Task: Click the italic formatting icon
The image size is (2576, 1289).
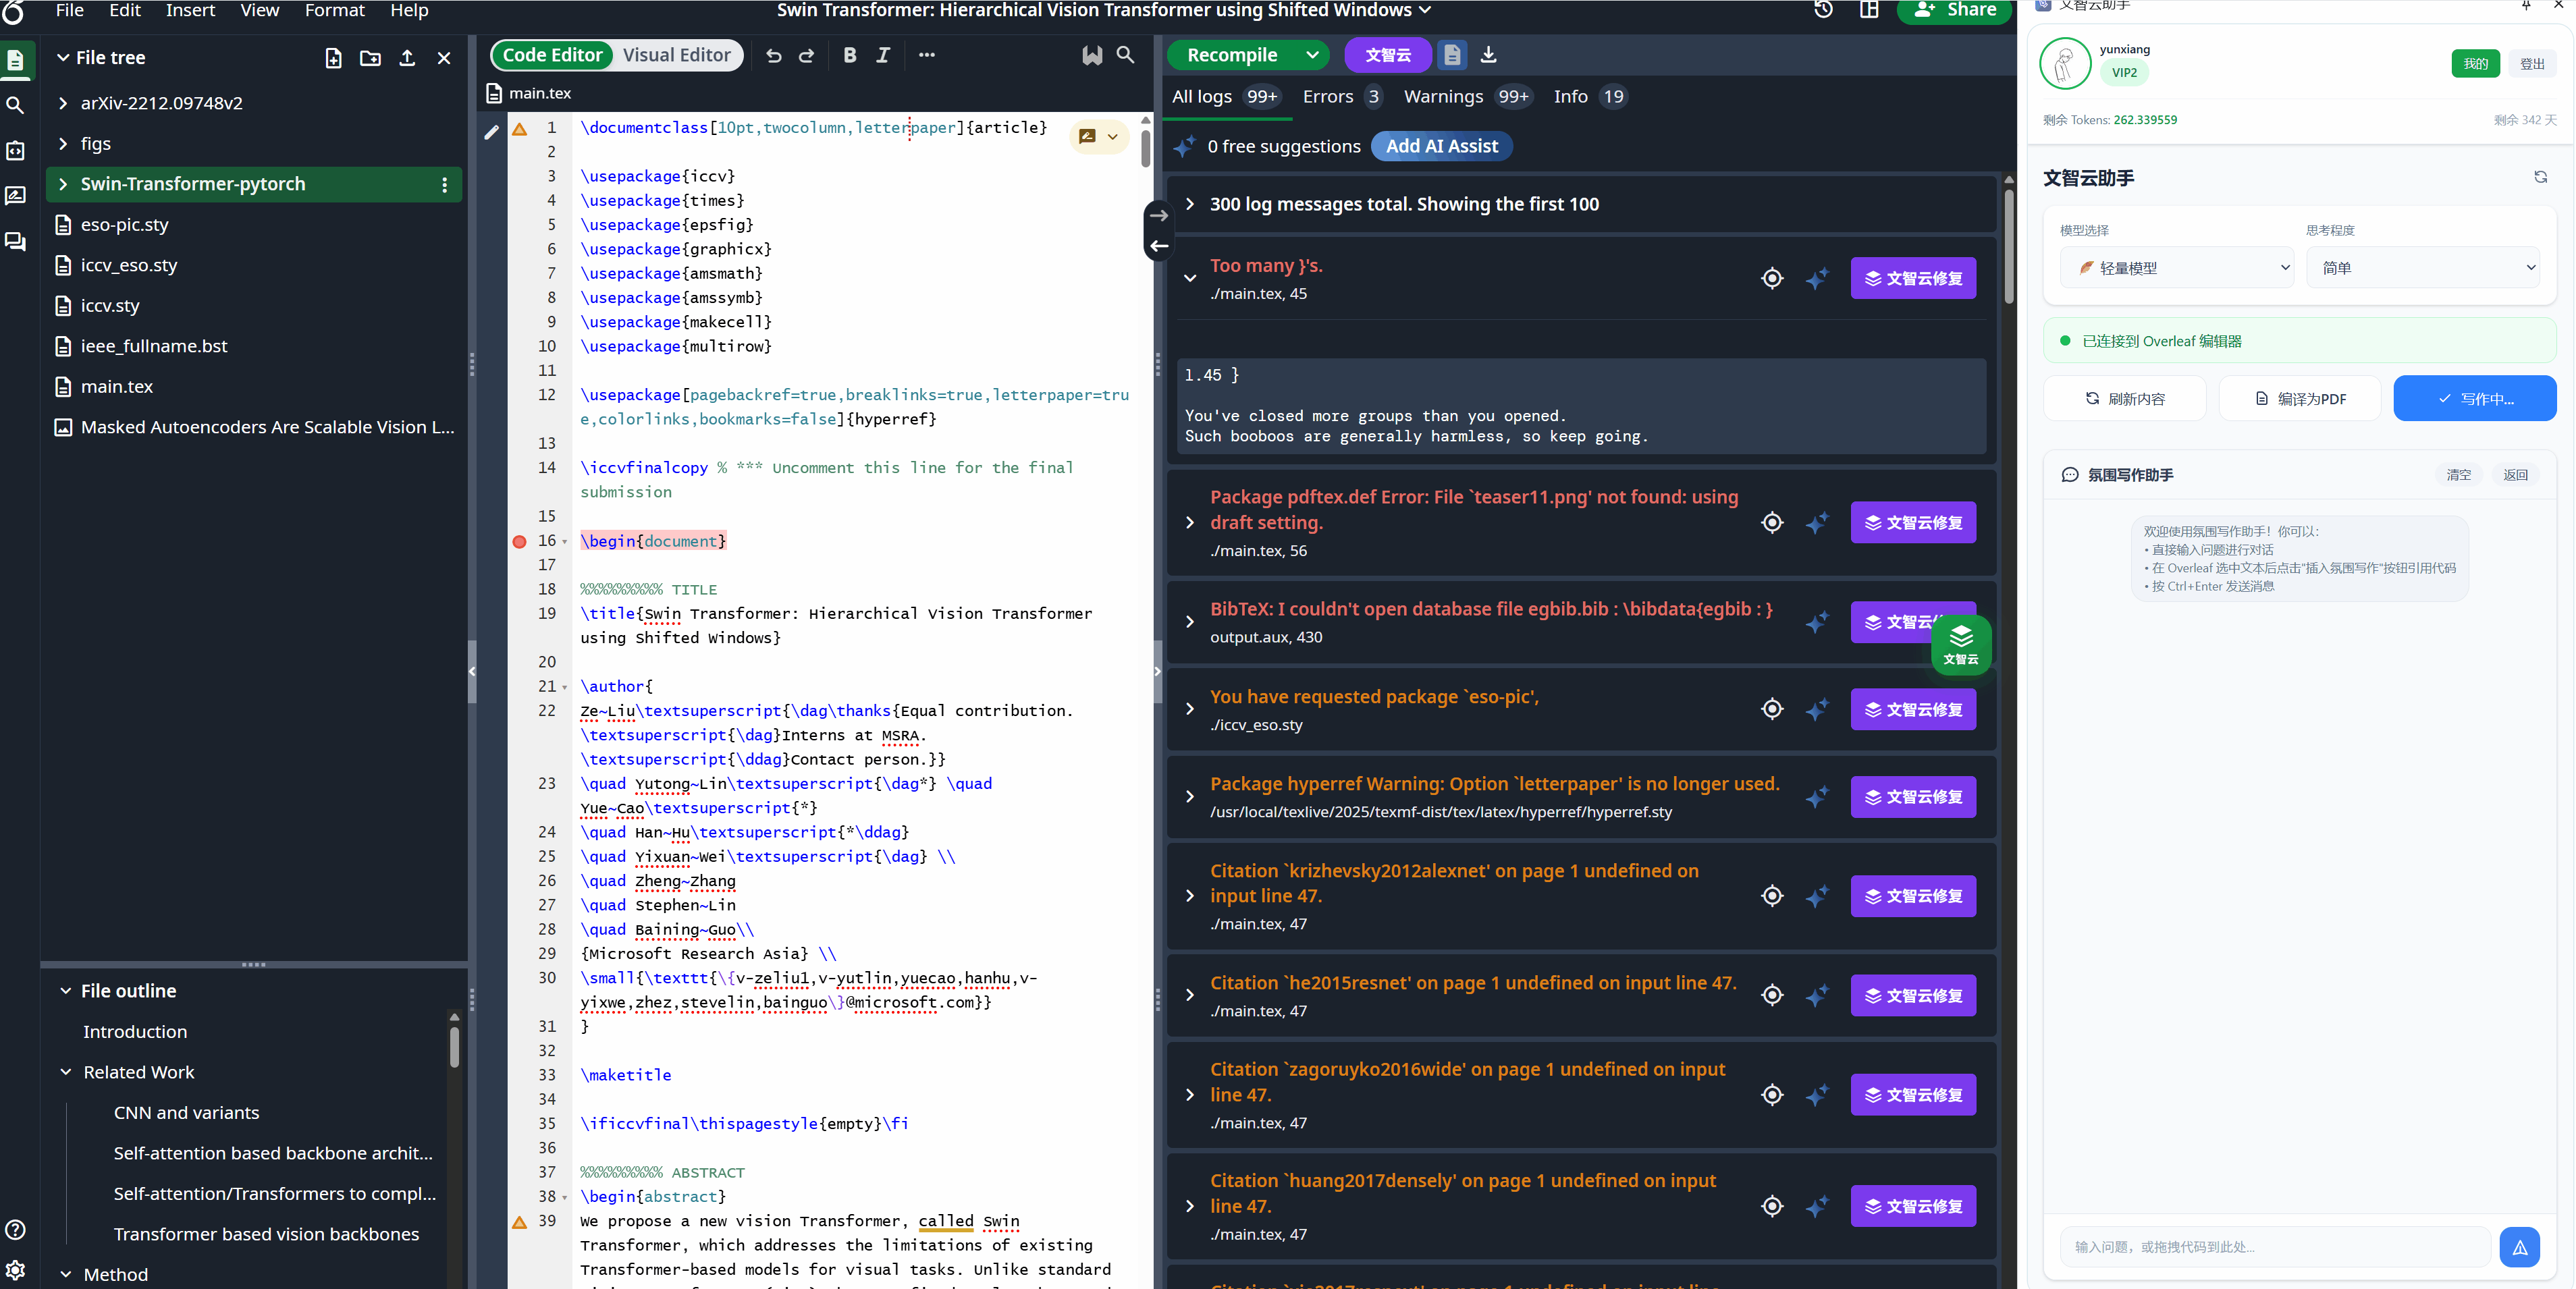Action: [883, 56]
